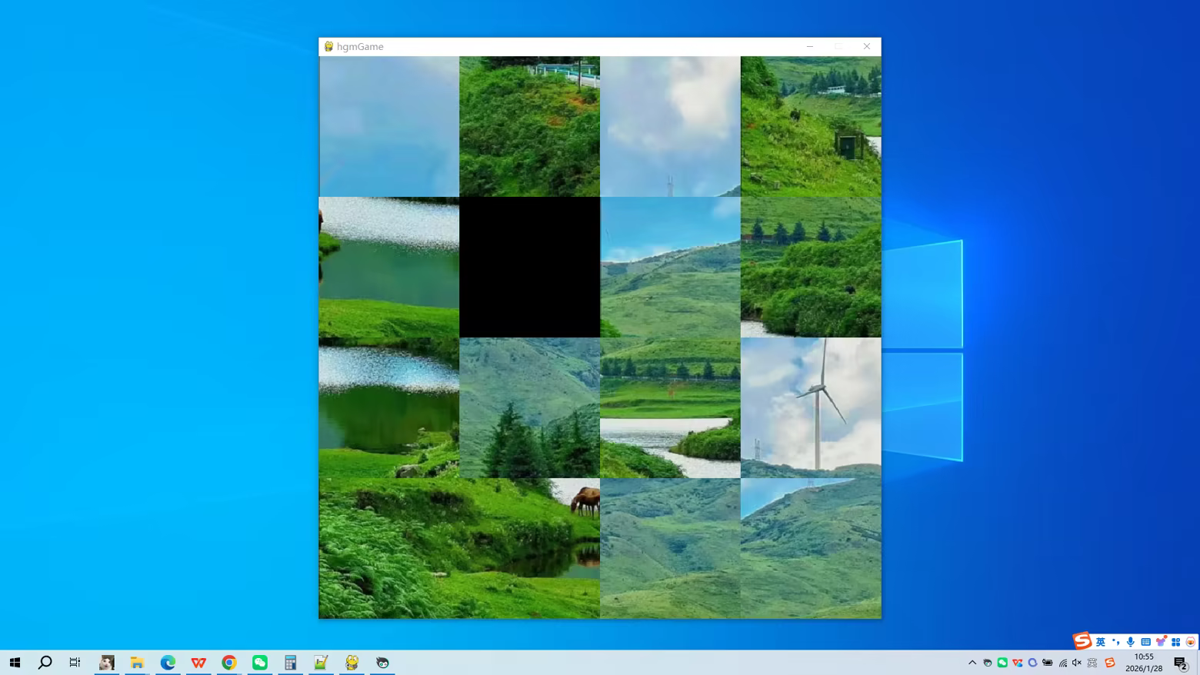Viewport: 1200px width, 675px height.
Task: Open Sogou toolbox four-squares menu
Action: tap(1175, 642)
